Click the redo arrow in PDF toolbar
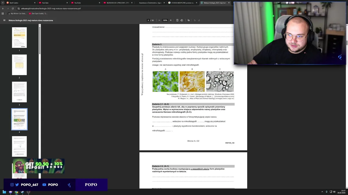The width and height of the screenshot is (348, 195). [x=199, y=20]
